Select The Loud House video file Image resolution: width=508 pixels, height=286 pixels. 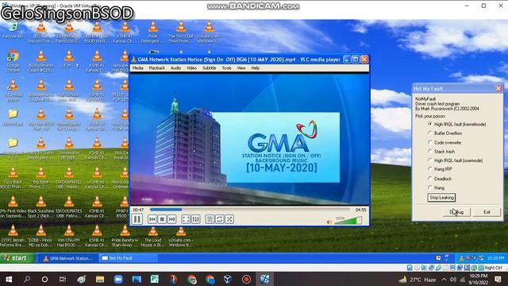pos(153,236)
